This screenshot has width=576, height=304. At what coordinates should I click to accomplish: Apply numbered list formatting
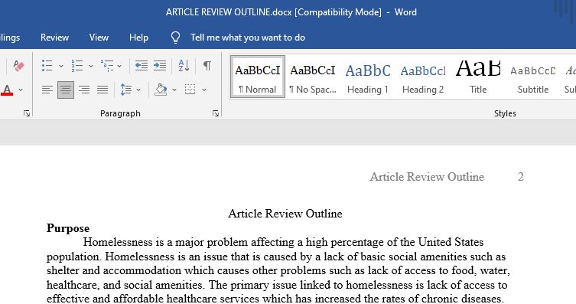coord(76,66)
